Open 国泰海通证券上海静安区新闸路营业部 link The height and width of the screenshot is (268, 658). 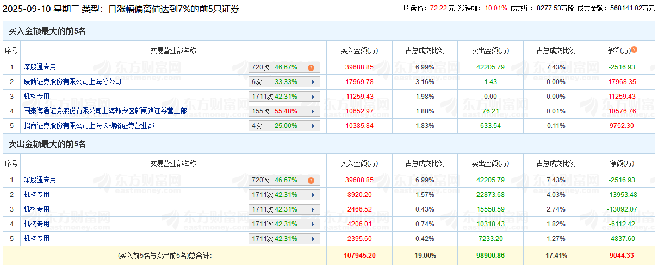[105, 111]
